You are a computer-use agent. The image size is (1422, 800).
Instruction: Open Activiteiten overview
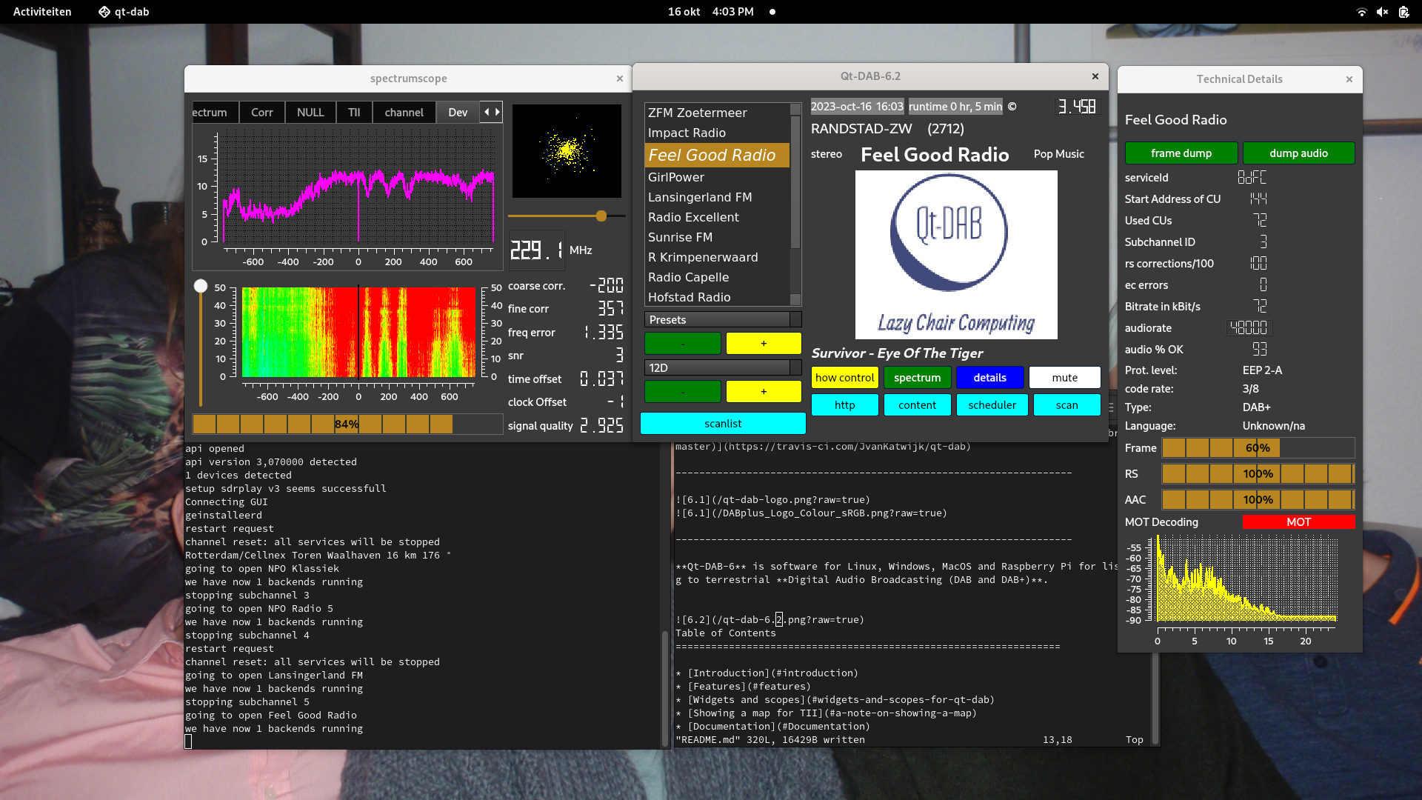point(42,12)
